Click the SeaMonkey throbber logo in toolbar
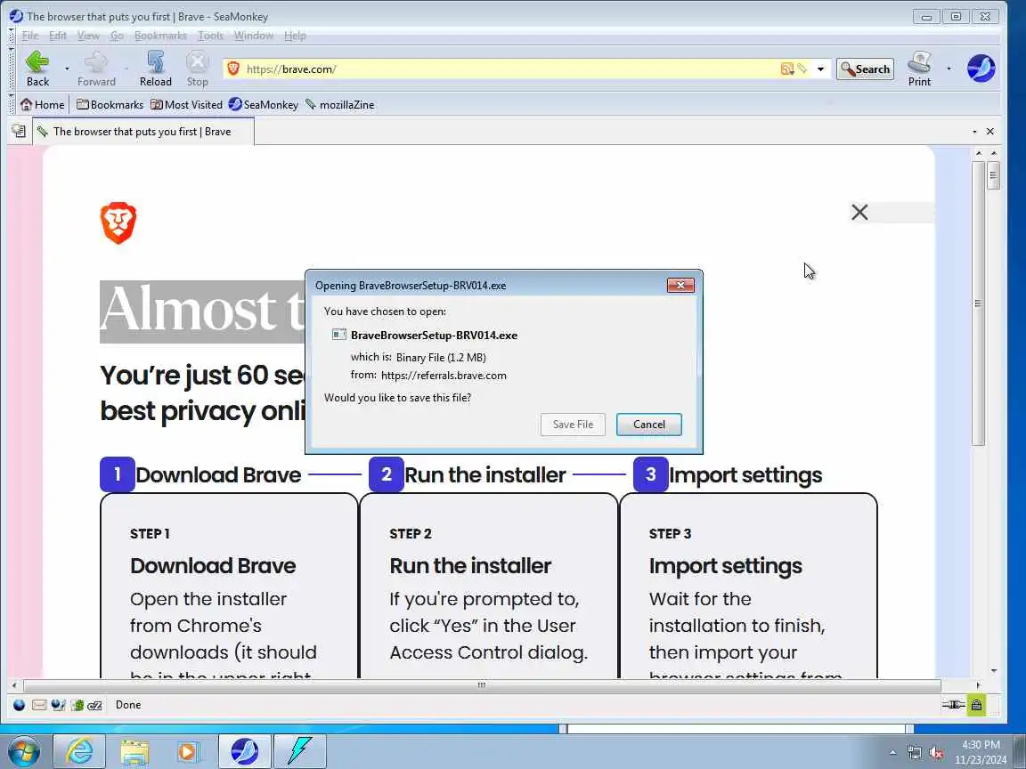The width and height of the screenshot is (1026, 769). (x=981, y=68)
